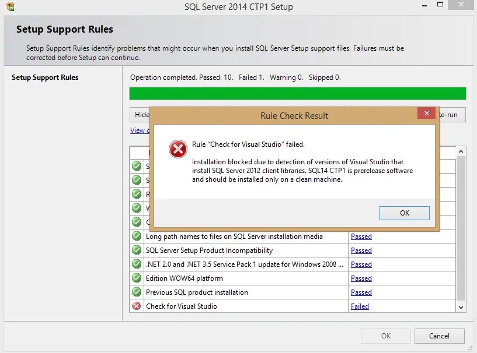This screenshot has width=477, height=353.
Task: Click the SQL Server setup icon in the title bar
Action: point(11,6)
